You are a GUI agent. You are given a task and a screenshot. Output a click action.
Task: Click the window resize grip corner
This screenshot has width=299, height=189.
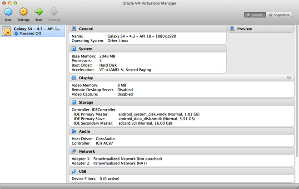(x=297, y=187)
